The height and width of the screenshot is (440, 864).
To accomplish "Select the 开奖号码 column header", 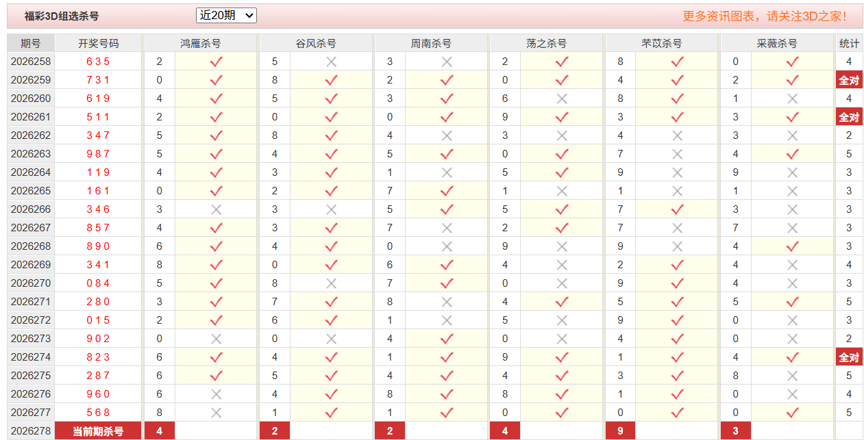I will (99, 43).
